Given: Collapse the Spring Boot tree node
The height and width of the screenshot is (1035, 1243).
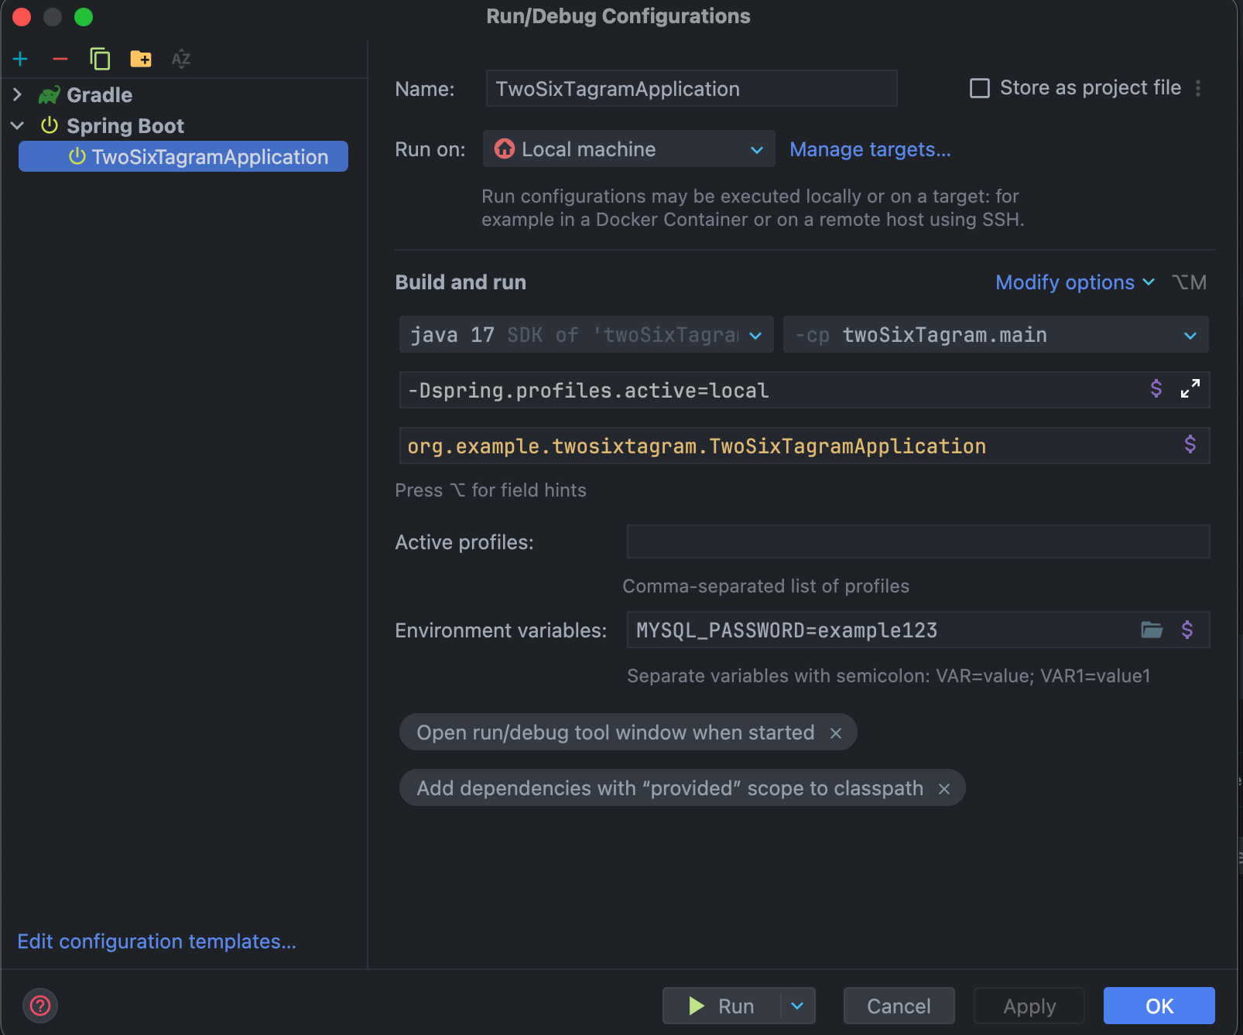Looking at the screenshot, I should point(17,125).
